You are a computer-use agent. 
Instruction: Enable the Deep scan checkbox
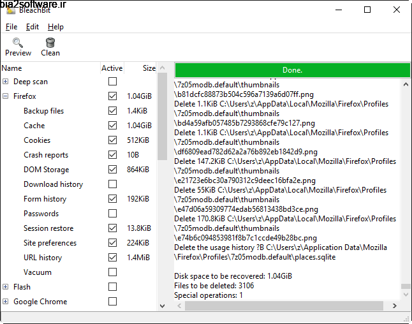[112, 82]
